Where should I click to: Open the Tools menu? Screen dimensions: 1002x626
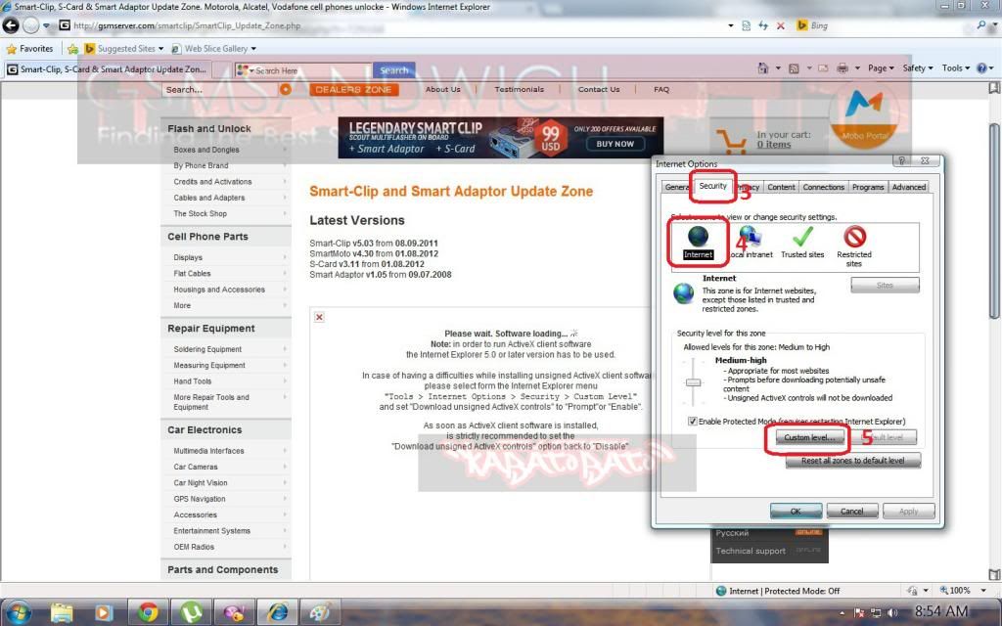(x=956, y=68)
